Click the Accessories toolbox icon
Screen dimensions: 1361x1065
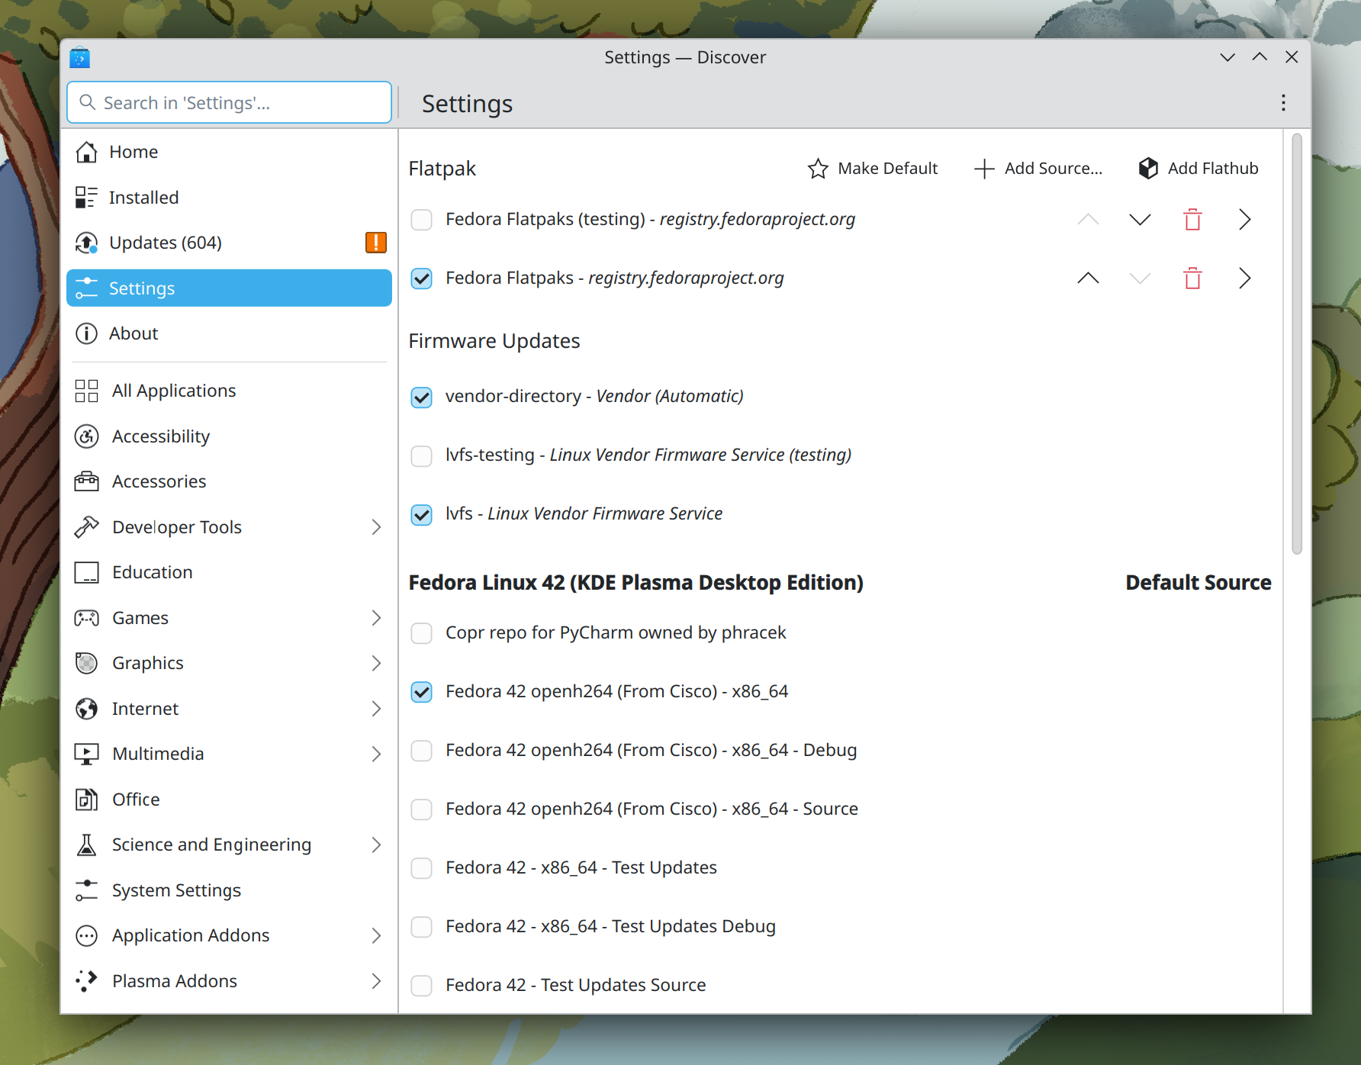tap(86, 481)
